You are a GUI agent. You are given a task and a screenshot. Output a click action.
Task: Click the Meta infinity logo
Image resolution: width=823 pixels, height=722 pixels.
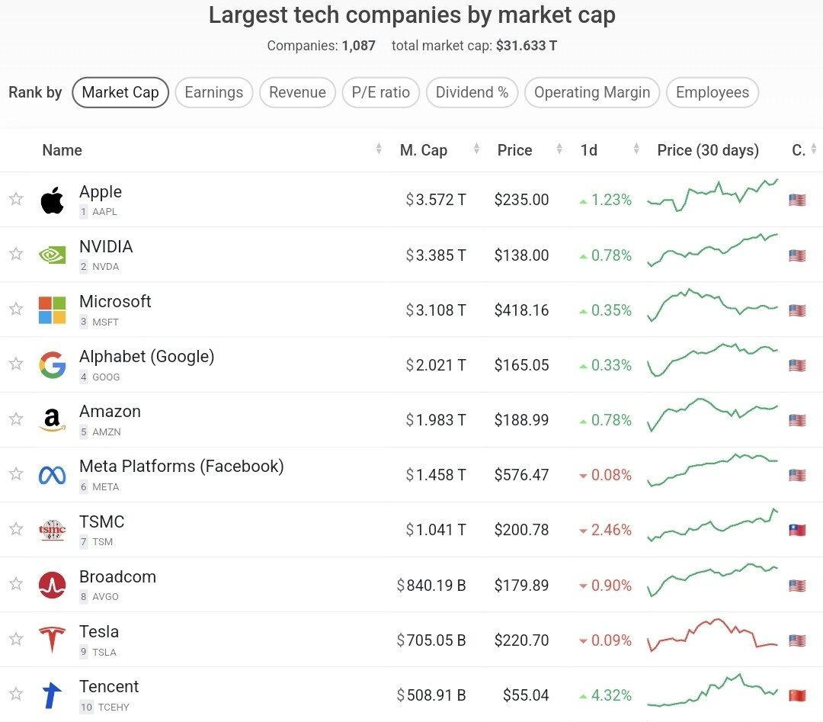click(53, 475)
